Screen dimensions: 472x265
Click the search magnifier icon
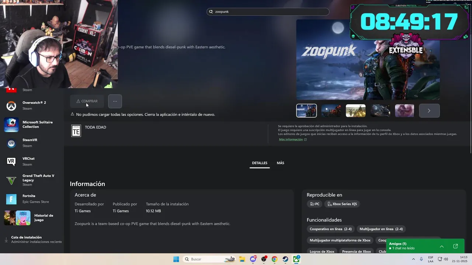(x=211, y=12)
